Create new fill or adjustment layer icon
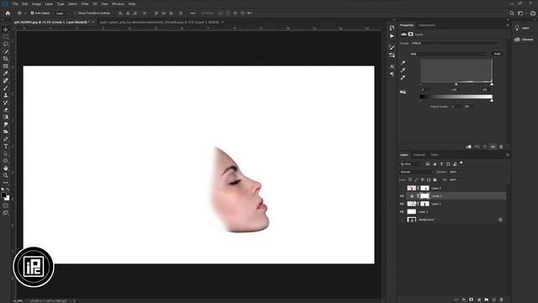This screenshot has width=538, height=303. tap(478, 300)
